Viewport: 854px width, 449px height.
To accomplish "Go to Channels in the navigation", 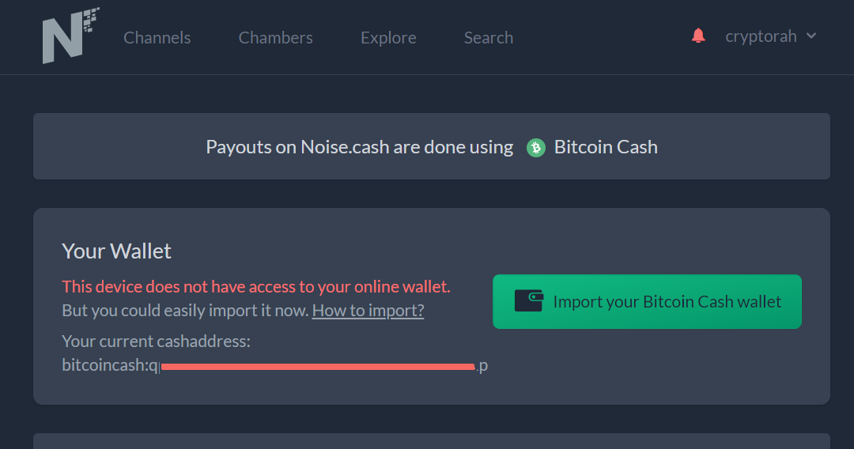I will point(157,38).
